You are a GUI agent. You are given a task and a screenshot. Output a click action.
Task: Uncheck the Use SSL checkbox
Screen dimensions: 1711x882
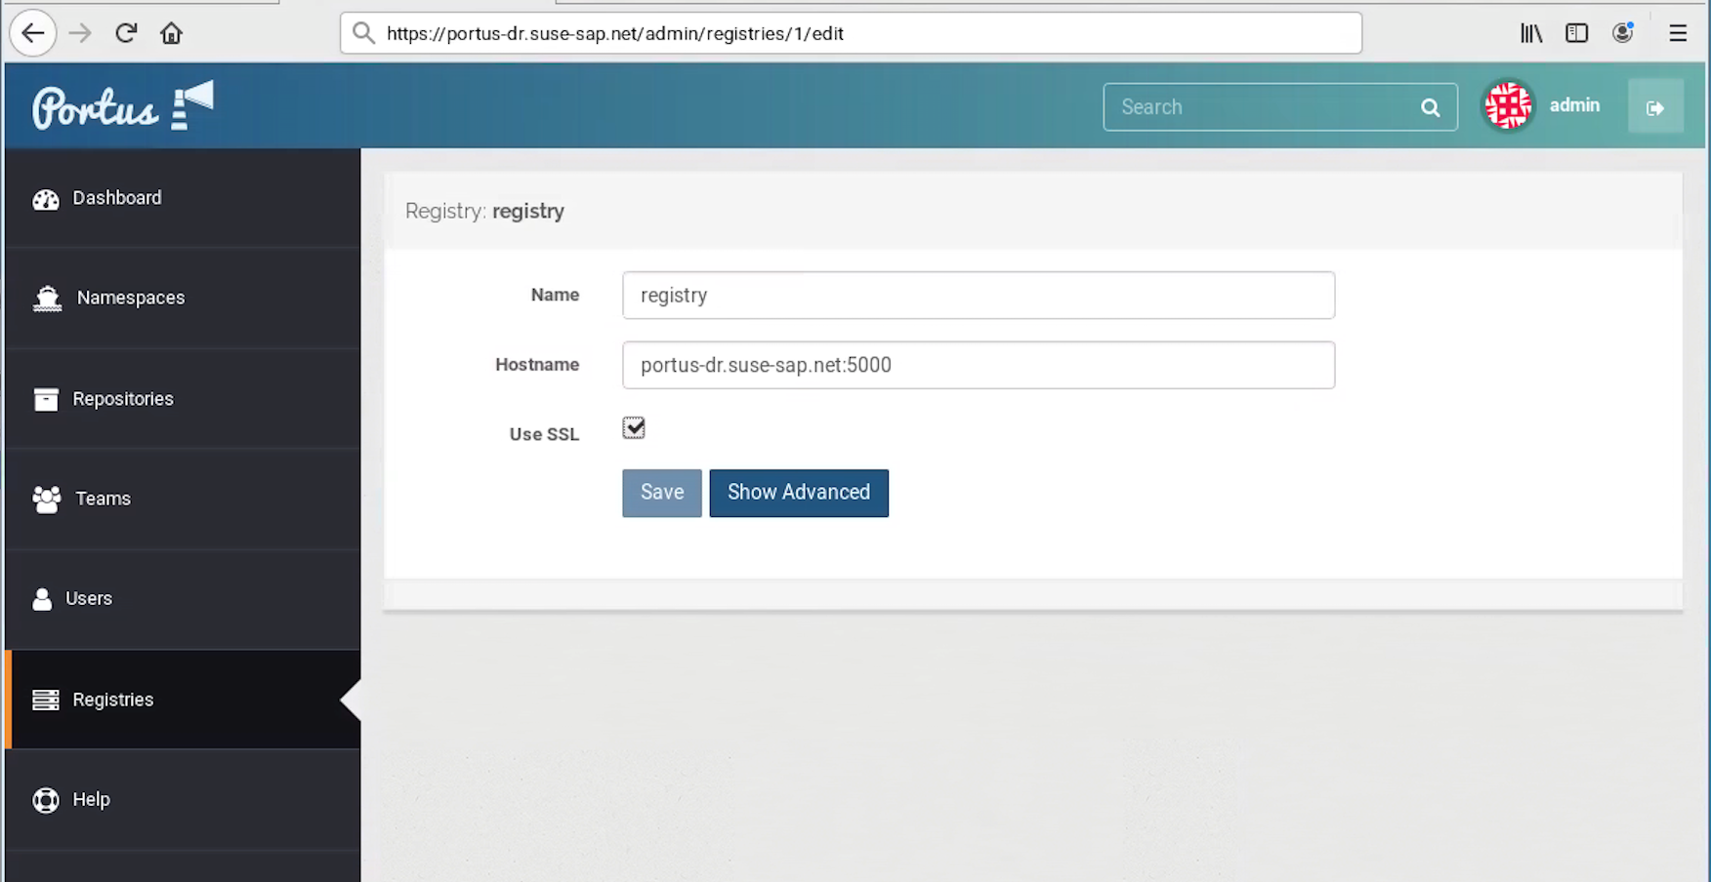coord(634,427)
